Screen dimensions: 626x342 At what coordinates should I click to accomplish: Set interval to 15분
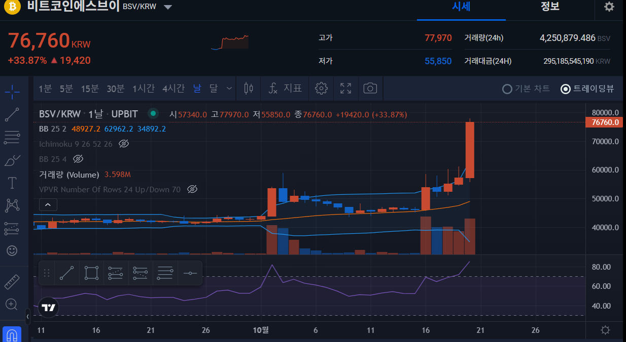click(90, 89)
